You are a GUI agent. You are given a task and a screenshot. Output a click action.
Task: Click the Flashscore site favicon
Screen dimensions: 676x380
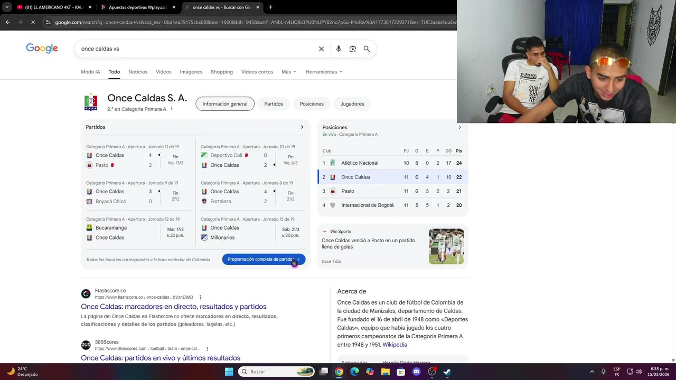pos(86,294)
